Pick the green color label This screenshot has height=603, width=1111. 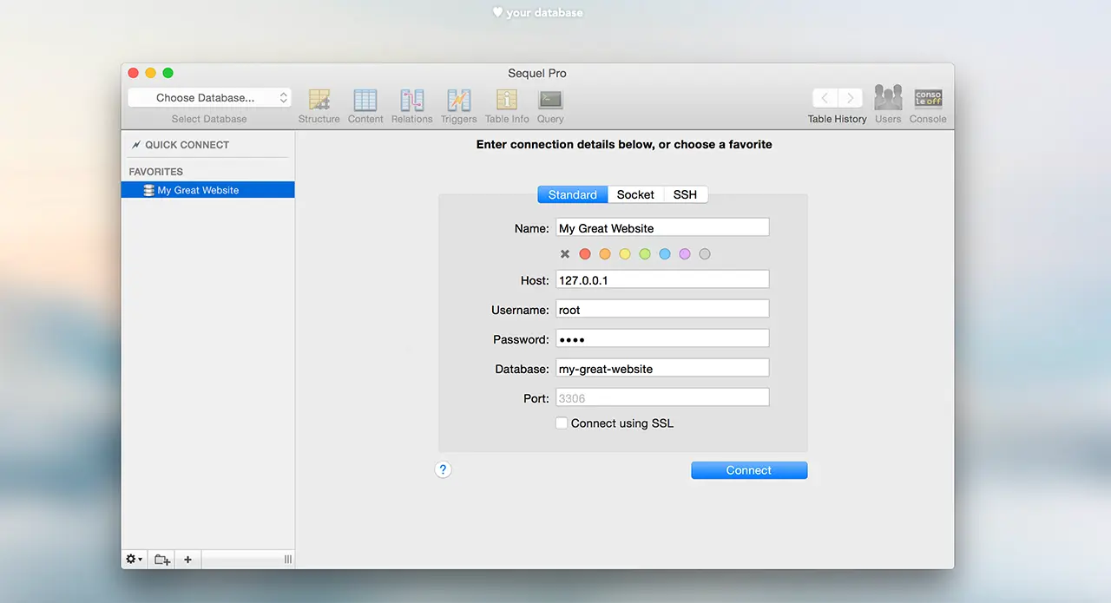[x=645, y=254]
